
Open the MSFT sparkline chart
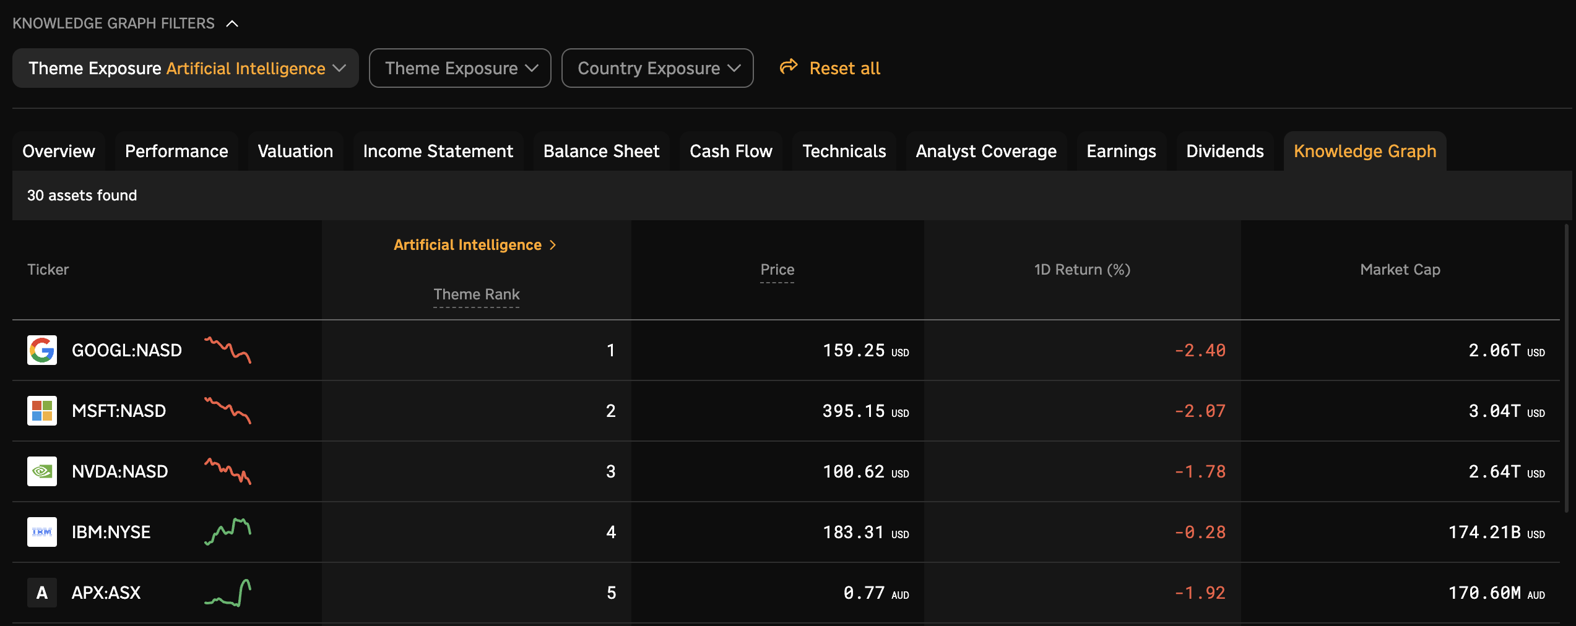(x=228, y=410)
